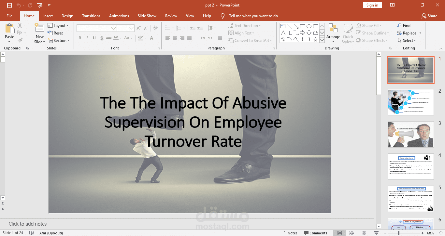The width and height of the screenshot is (445, 236).
Task: Click the Save icon in title bar
Action: (9, 5)
